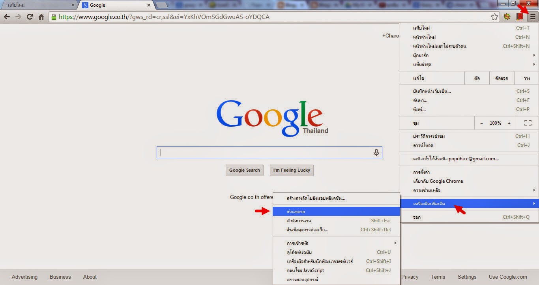The width and height of the screenshot is (539, 285).
Task: Close the แท็บใหม่ tab
Action: coord(73,5)
